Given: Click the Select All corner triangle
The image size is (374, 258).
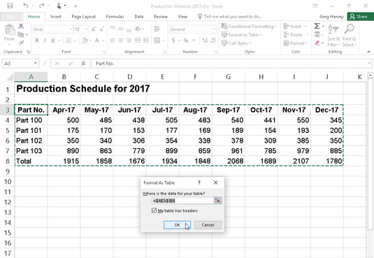Looking at the screenshot, I should pyautogui.click(x=10, y=77).
